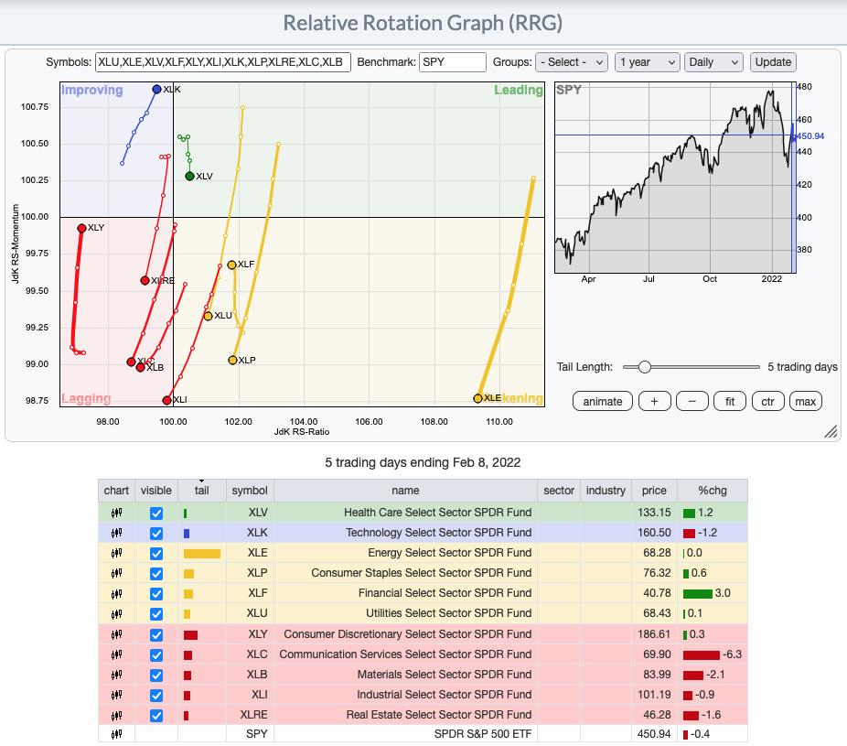Click the Symbols input field
The height and width of the screenshot is (746, 847).
click(223, 62)
